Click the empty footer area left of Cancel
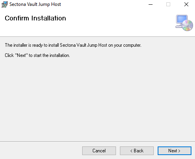The width and height of the screenshot is (195, 159). click(x=40, y=151)
